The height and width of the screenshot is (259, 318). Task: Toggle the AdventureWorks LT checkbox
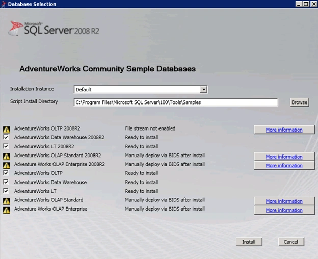(6, 191)
